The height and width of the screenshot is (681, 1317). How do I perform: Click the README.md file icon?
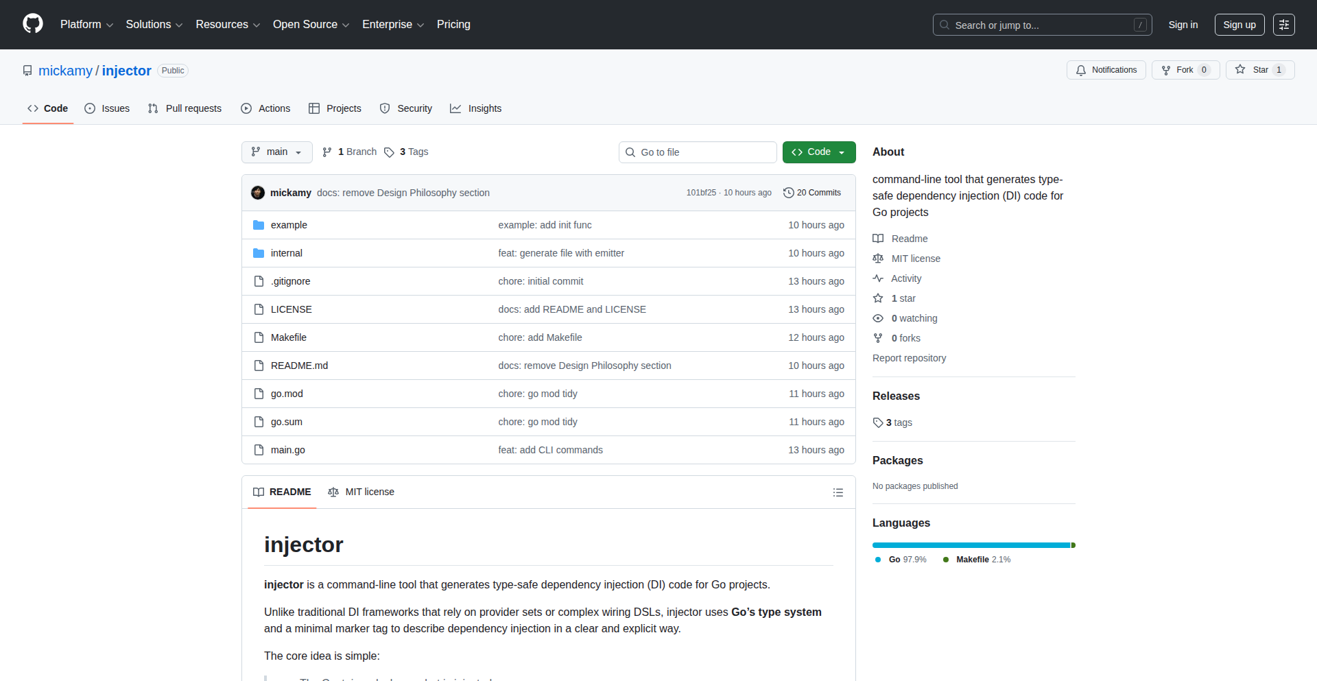(x=259, y=366)
